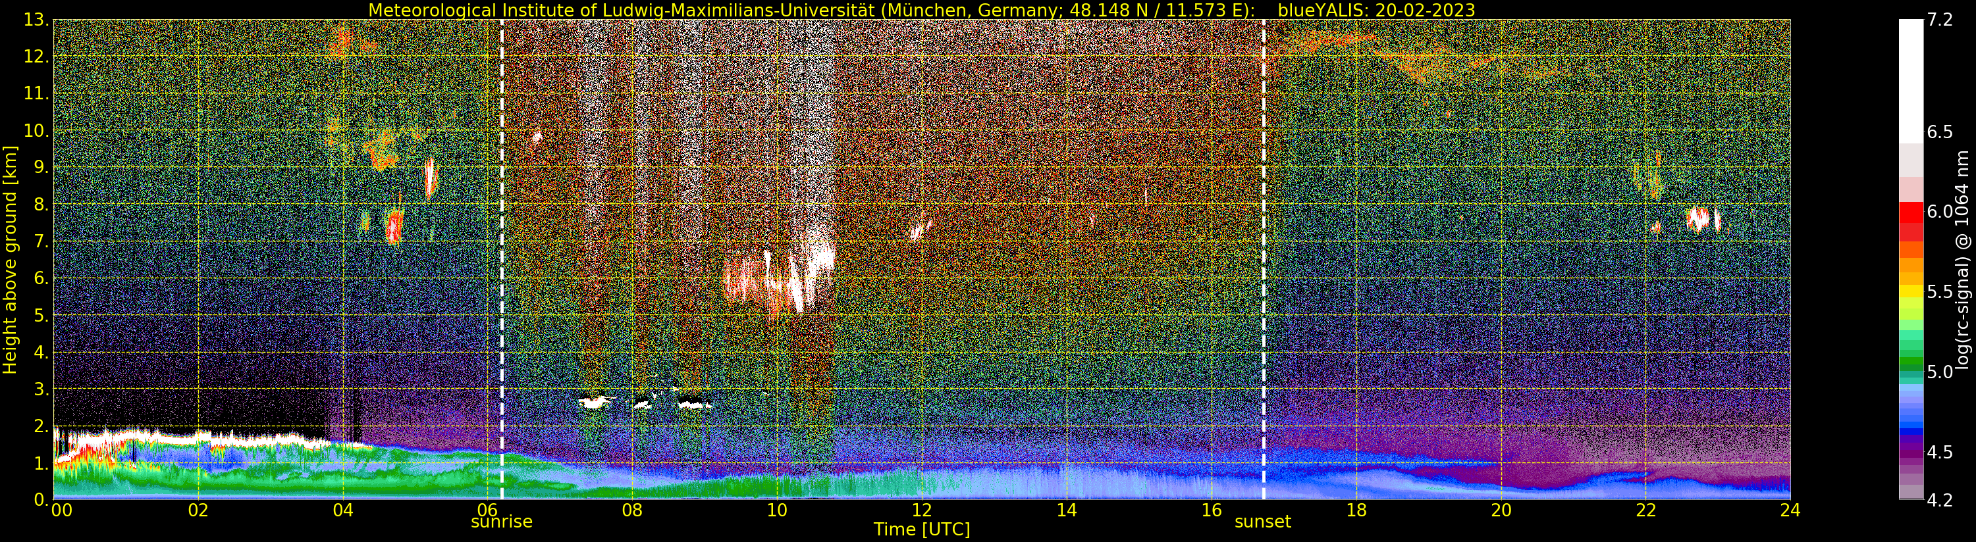Click the 'Time [UTC]' axis label
The height and width of the screenshot is (542, 1976).
pos(921,529)
